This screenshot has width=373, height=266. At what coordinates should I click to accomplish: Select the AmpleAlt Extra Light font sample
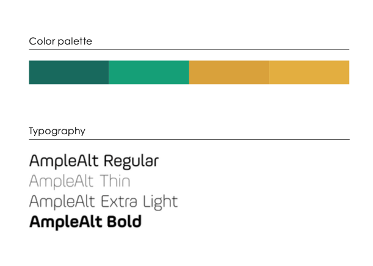coord(103,201)
